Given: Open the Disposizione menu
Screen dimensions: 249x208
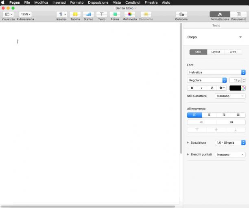Looking at the screenshot, I should [x=98, y=2].
